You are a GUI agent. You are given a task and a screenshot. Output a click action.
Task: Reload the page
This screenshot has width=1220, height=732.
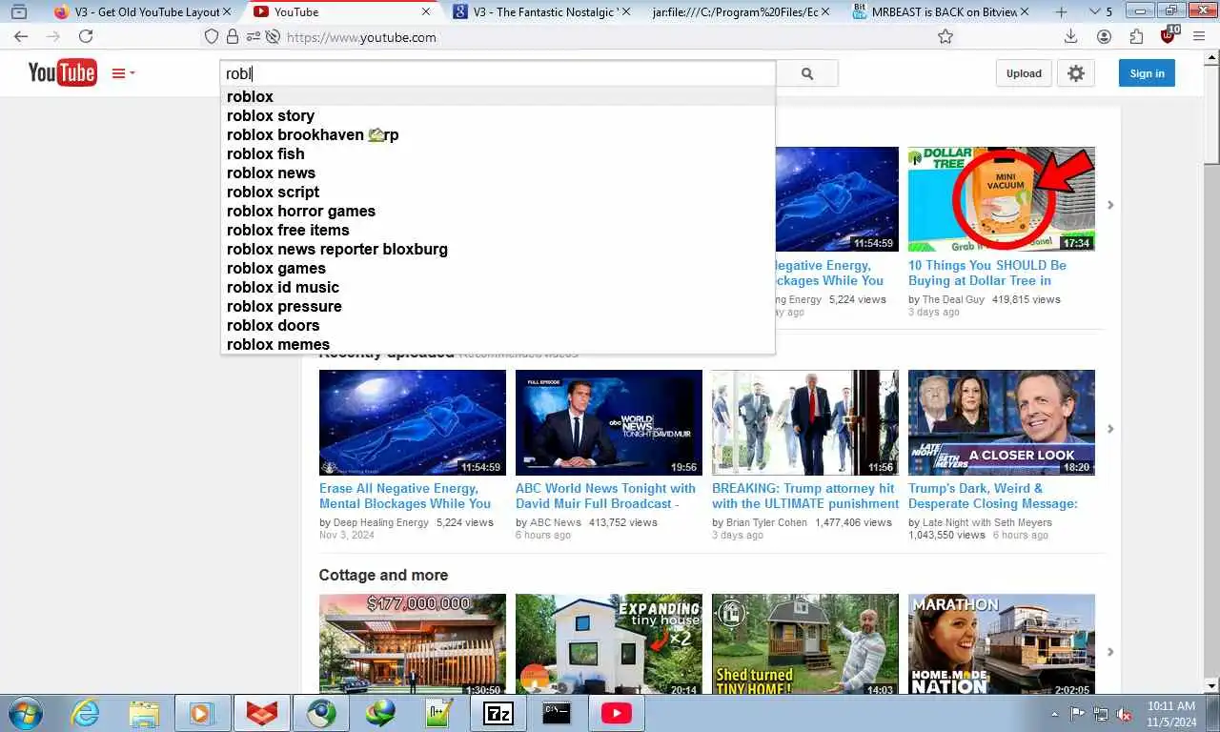coord(86,37)
